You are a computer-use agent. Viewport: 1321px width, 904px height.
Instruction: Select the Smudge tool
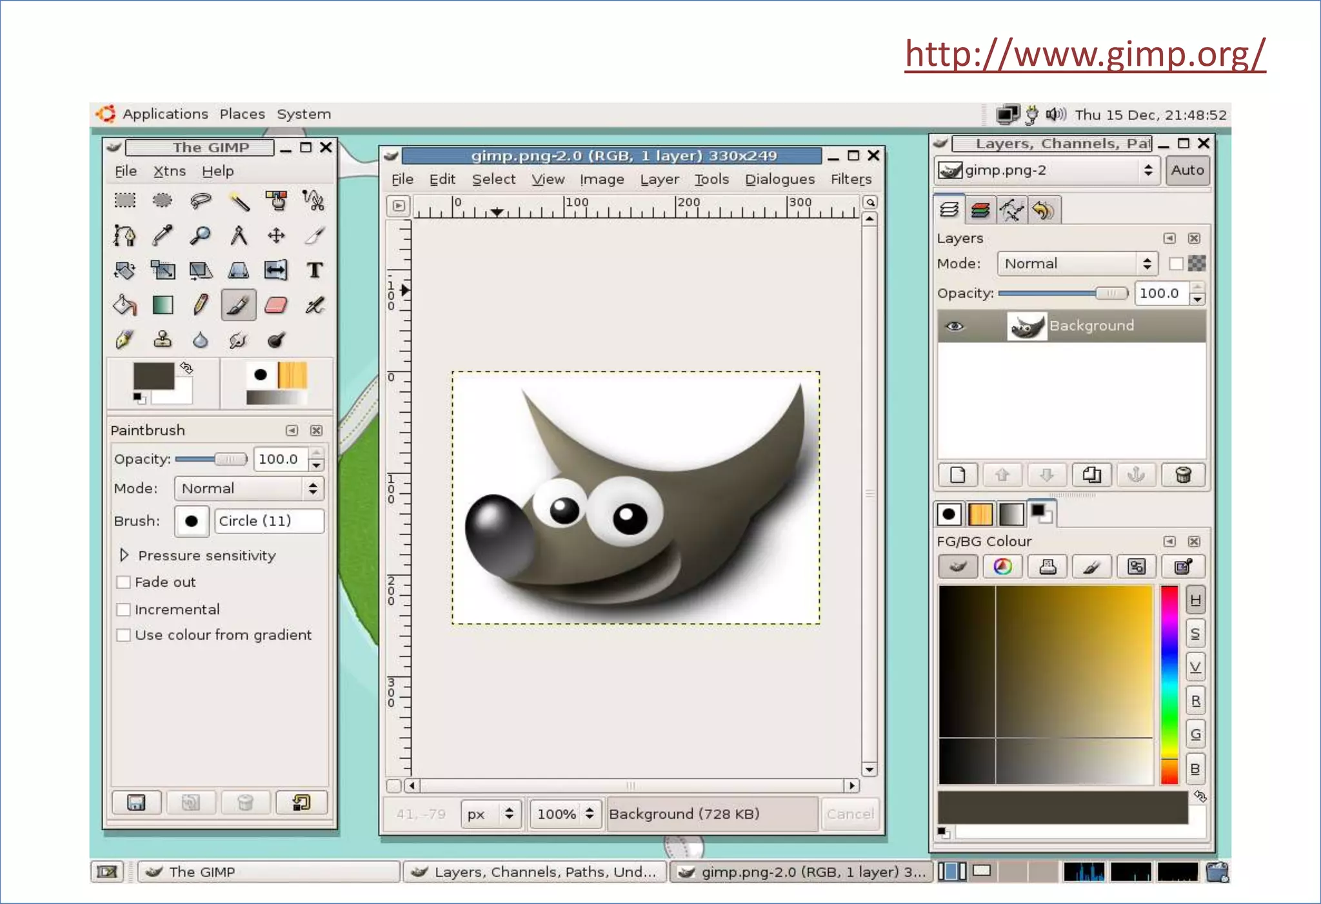point(239,340)
